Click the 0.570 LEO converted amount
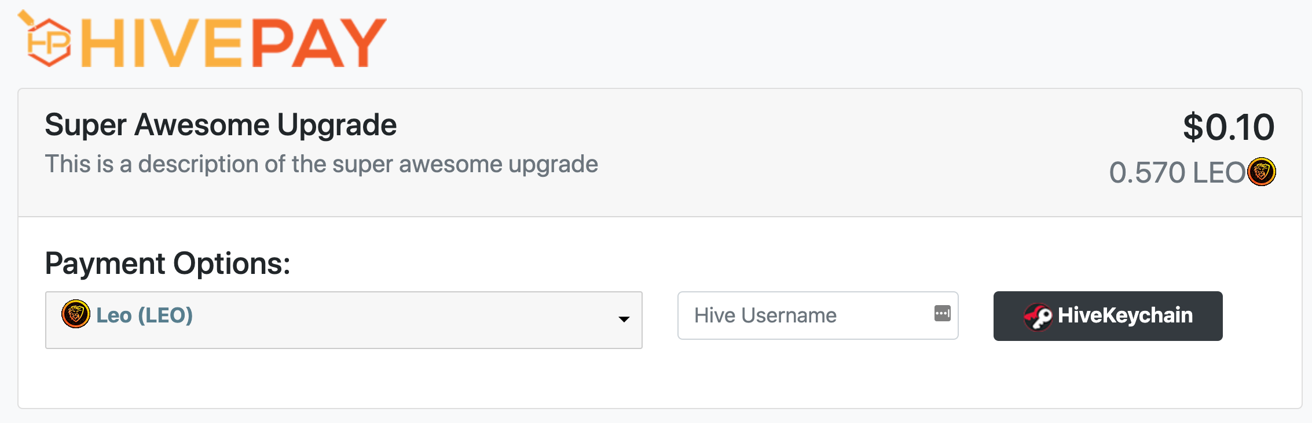 (1177, 173)
